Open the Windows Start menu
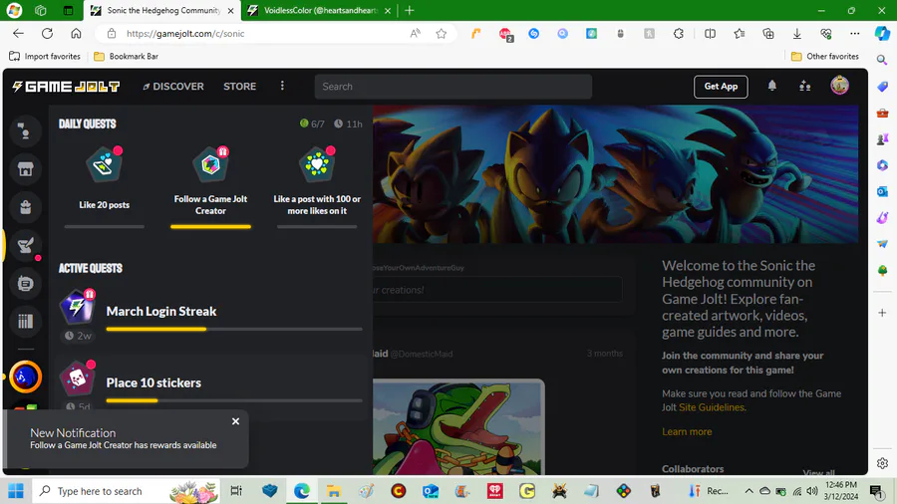 pos(16,491)
